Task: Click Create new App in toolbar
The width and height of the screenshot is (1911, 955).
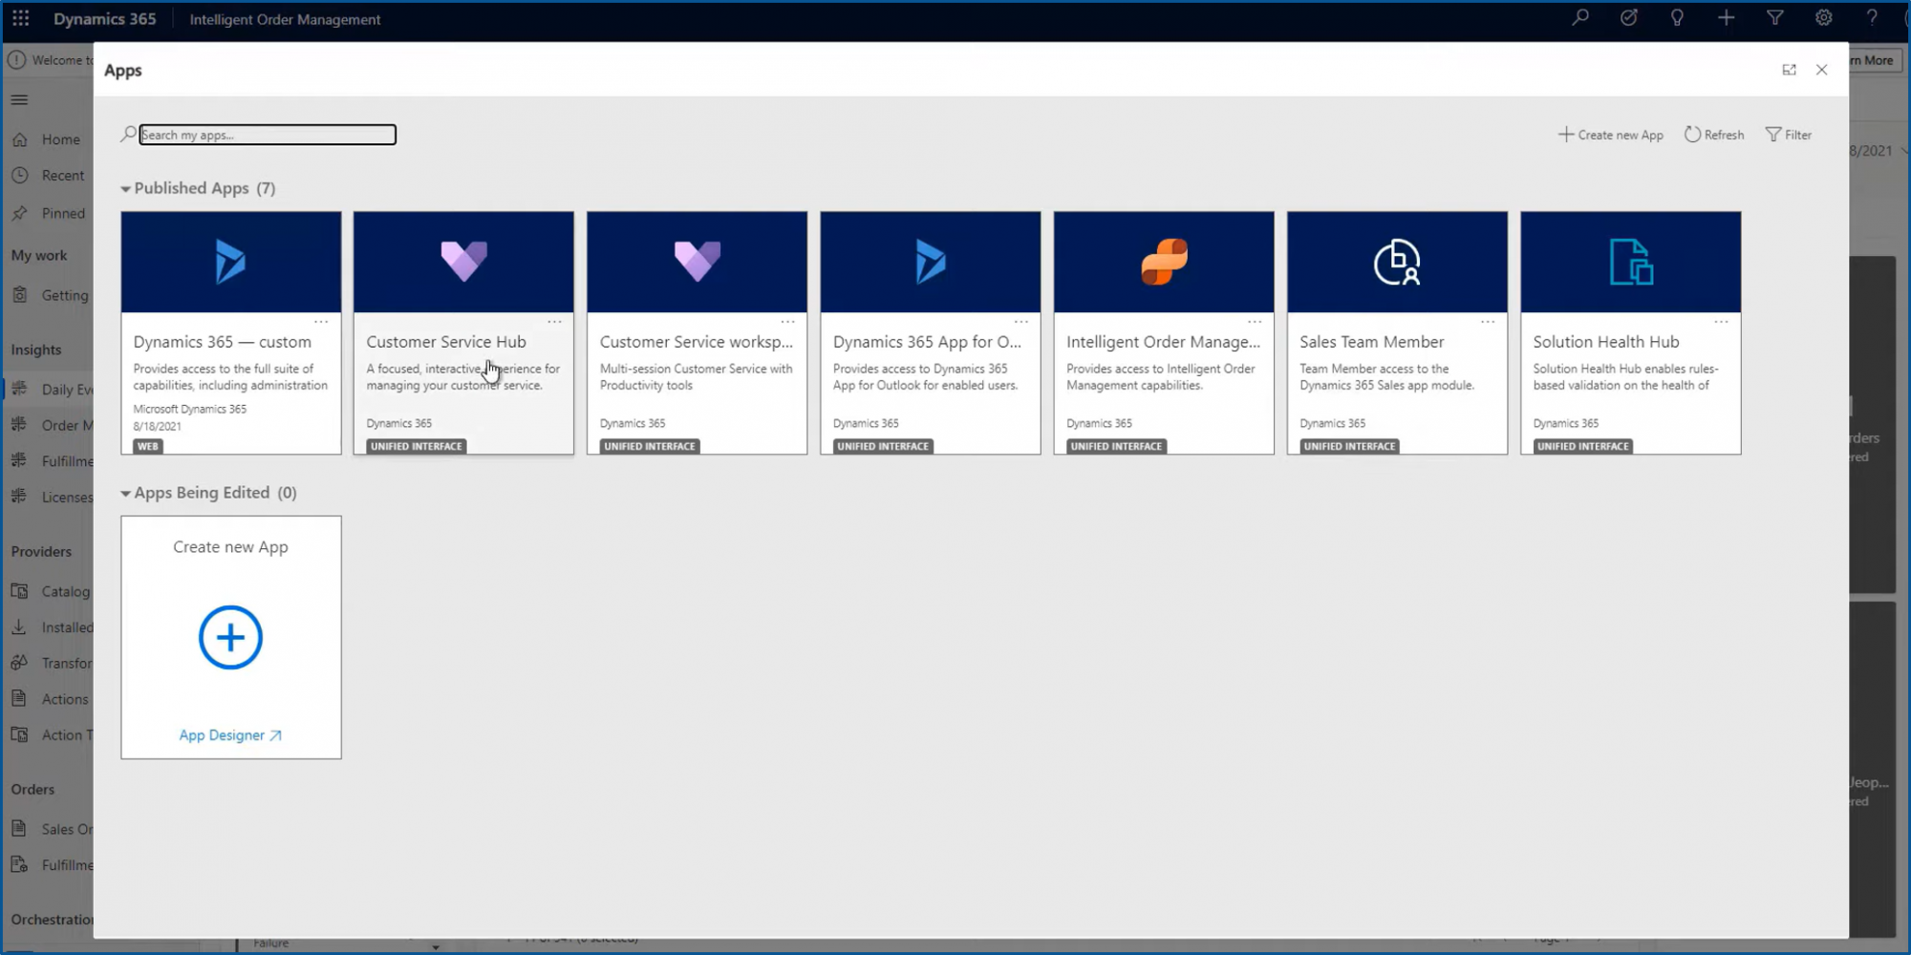Action: click(1611, 135)
